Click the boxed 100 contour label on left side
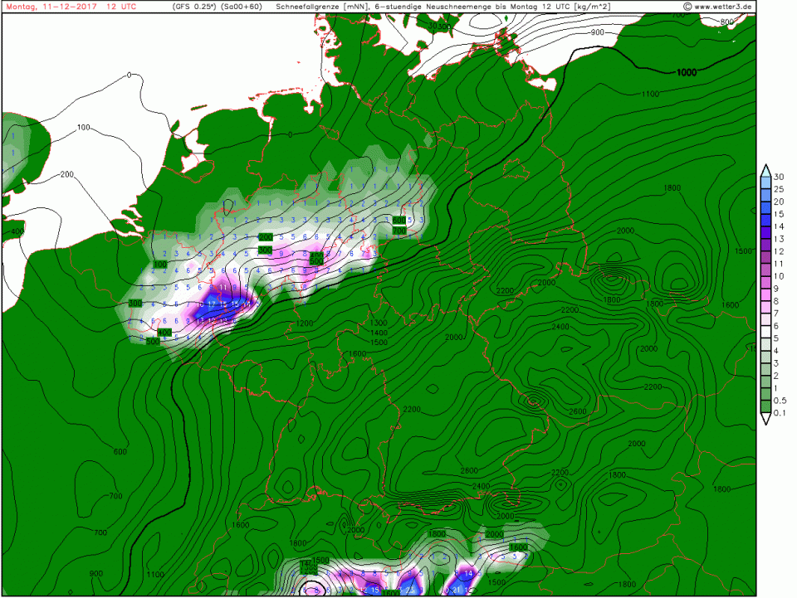 click(x=160, y=264)
